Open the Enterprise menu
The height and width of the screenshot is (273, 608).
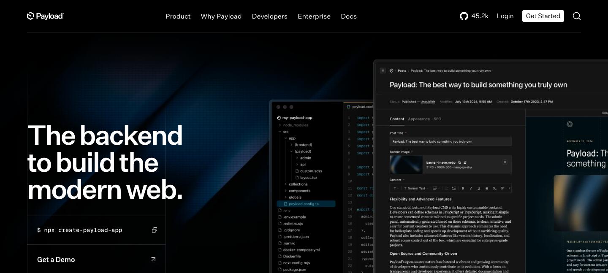[x=314, y=16]
